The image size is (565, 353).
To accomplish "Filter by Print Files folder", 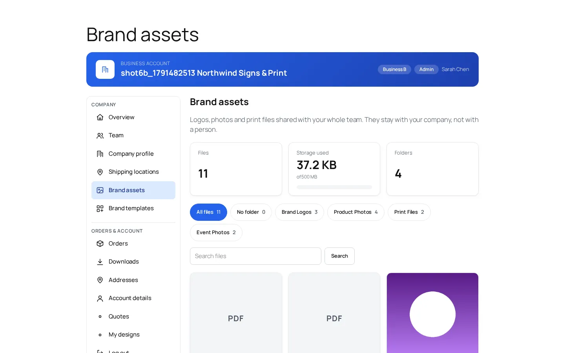I will [409, 212].
